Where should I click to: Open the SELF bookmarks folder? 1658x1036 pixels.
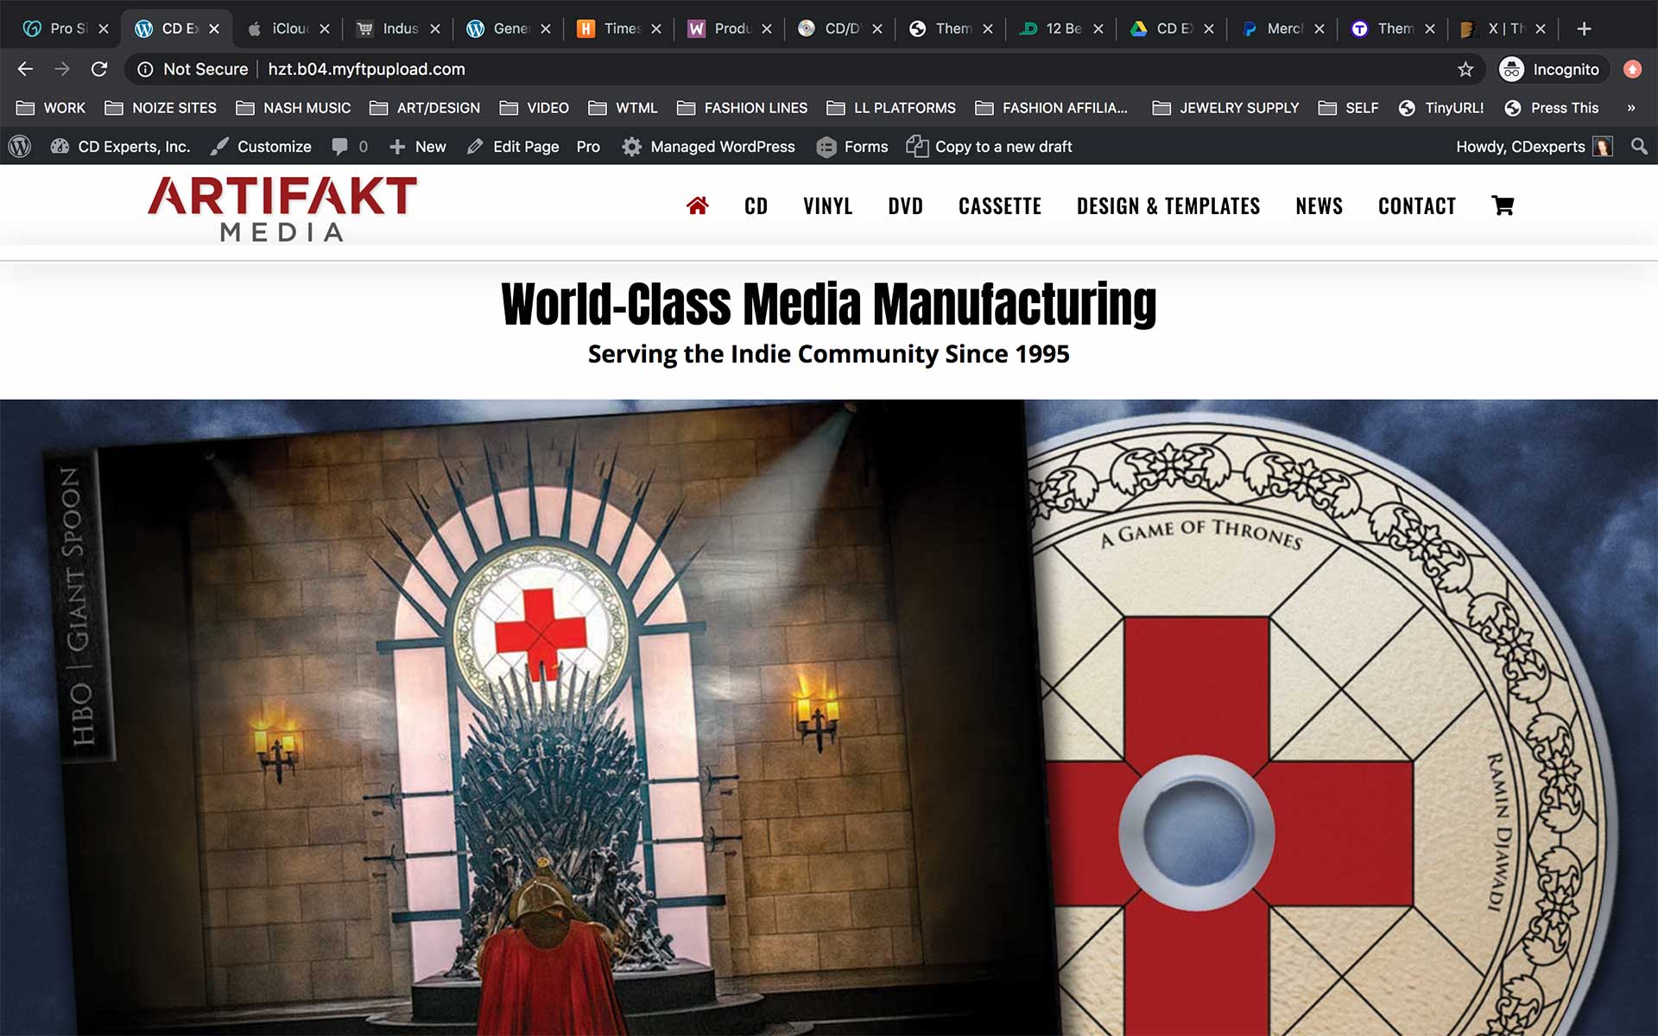(1348, 108)
